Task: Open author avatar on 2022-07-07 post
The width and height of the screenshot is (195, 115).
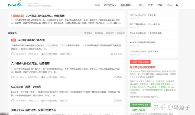Action: [13, 100]
